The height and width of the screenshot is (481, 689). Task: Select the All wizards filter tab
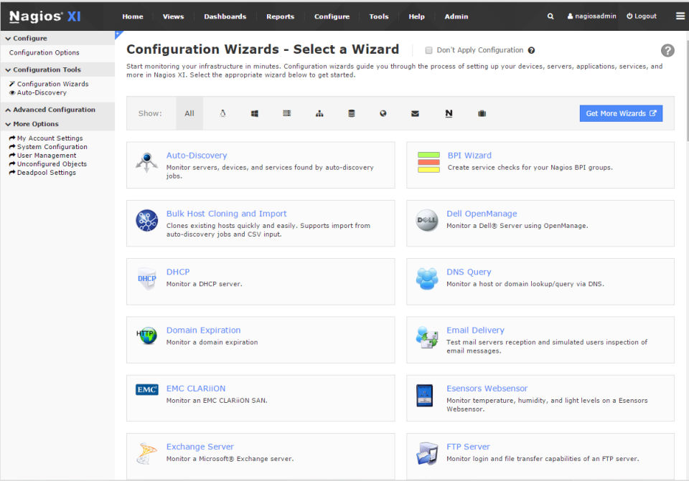point(189,113)
